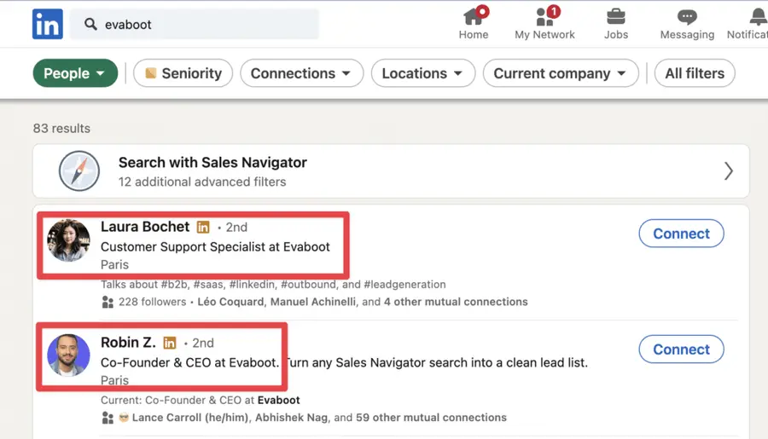Select the Seniority filter

coord(183,73)
